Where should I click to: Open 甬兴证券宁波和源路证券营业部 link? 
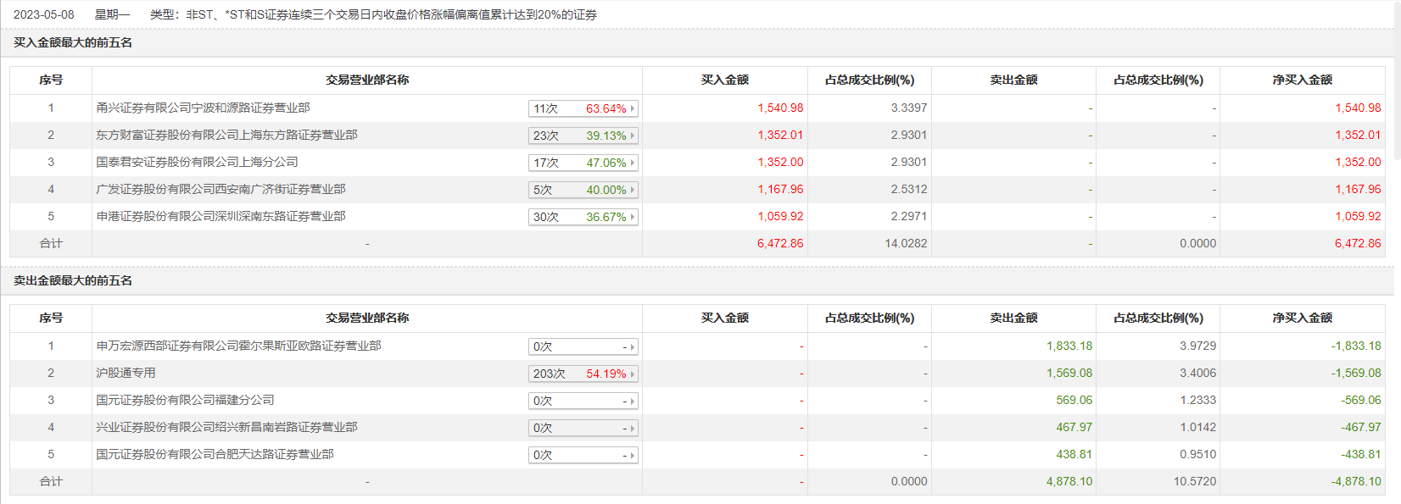203,108
